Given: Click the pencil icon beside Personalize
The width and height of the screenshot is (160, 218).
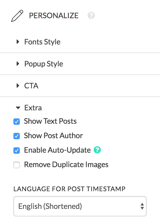Looking at the screenshot, I should coord(17,16).
